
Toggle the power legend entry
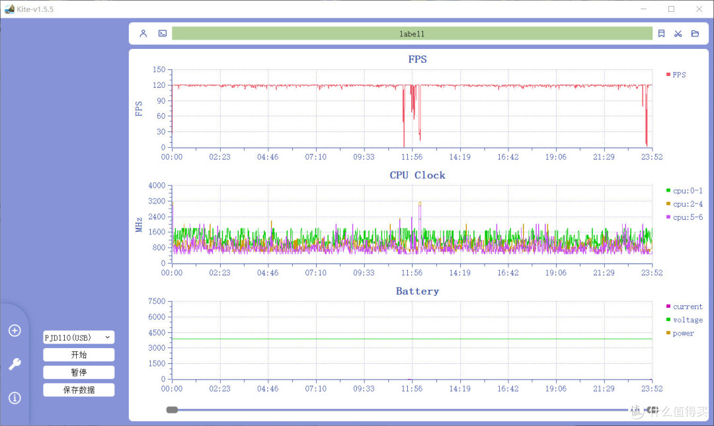click(680, 333)
